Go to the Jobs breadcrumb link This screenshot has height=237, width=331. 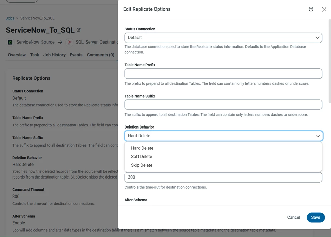point(10,18)
